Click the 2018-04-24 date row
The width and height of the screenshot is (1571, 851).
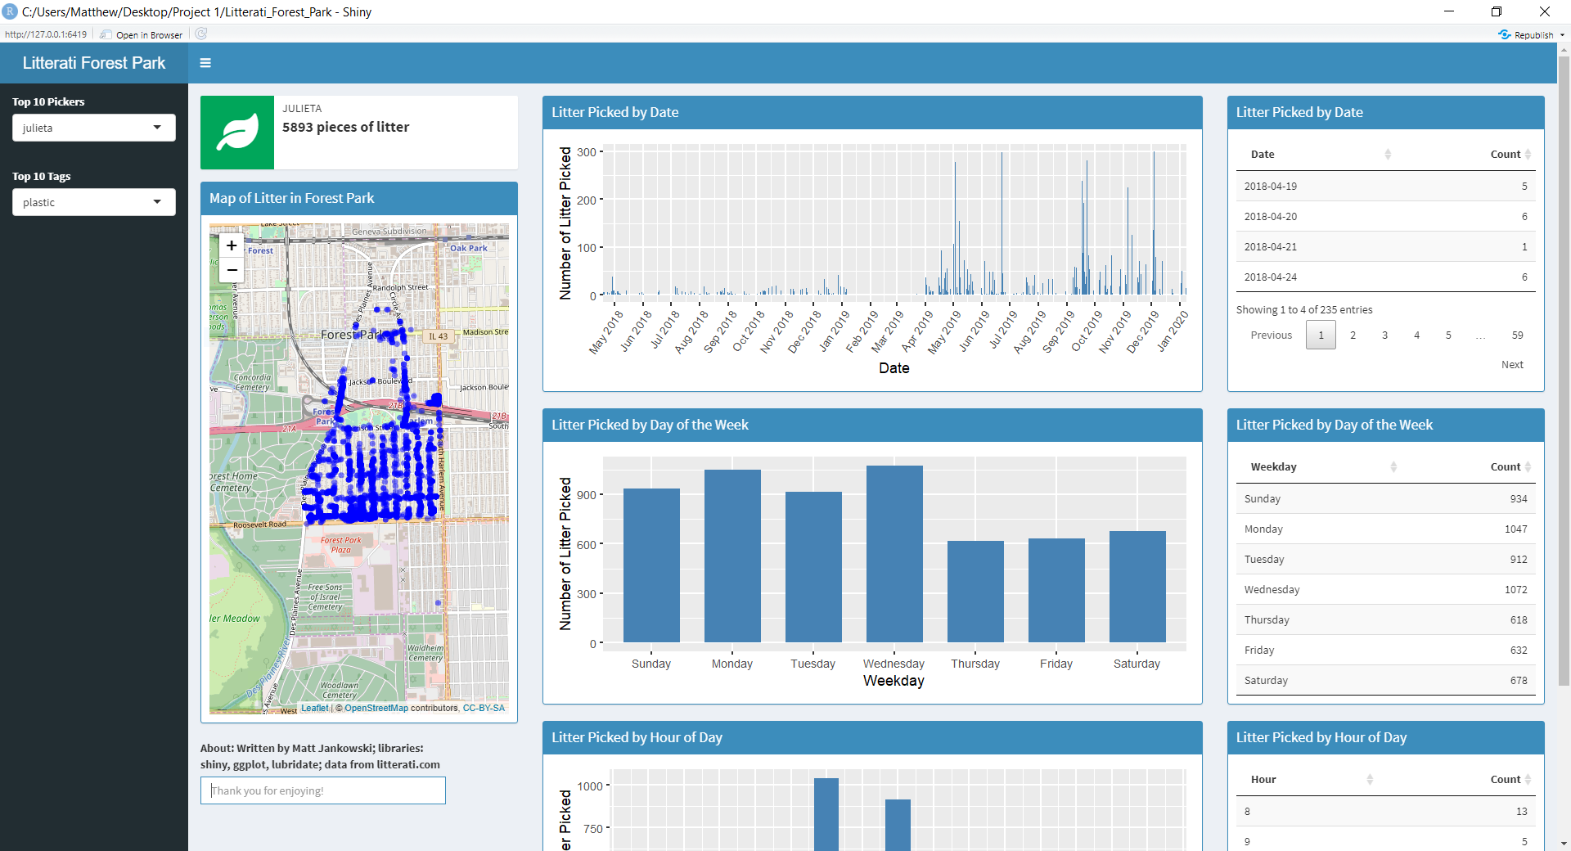(x=1385, y=277)
